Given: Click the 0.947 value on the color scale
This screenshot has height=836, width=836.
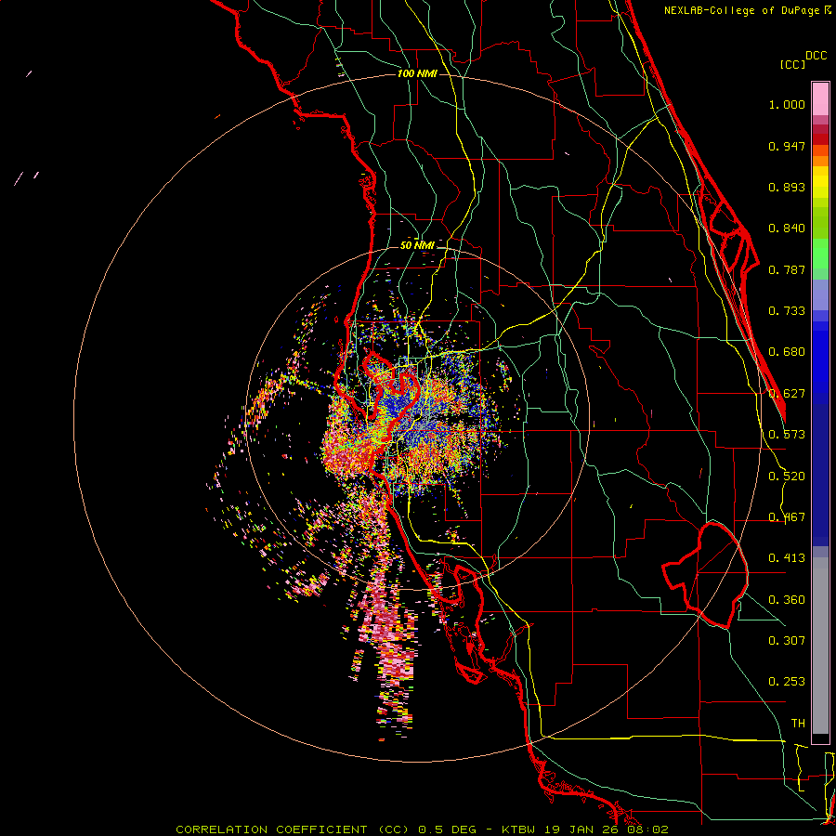Looking at the screenshot, I should pyautogui.click(x=787, y=146).
